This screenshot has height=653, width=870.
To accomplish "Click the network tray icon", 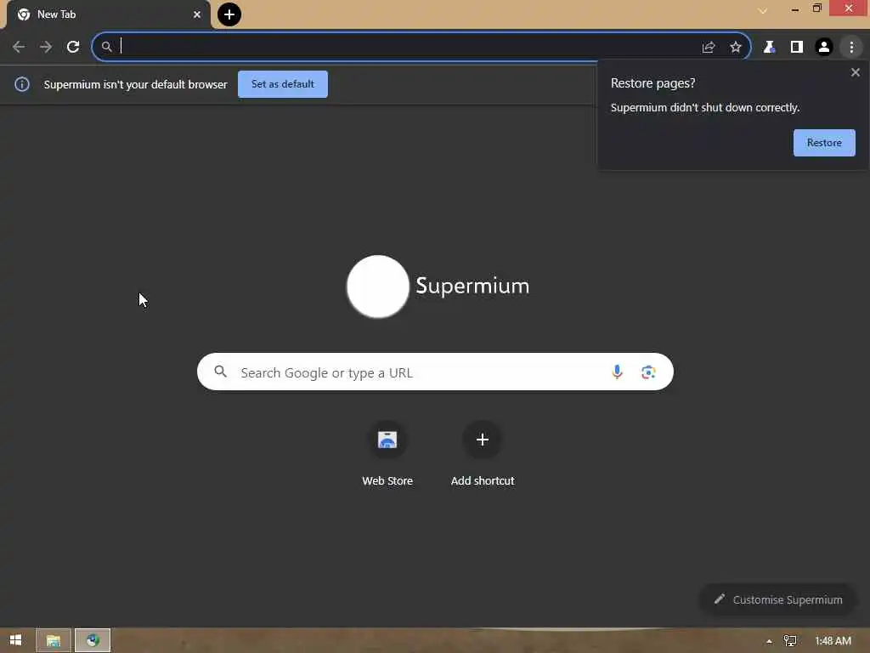I will pos(790,641).
